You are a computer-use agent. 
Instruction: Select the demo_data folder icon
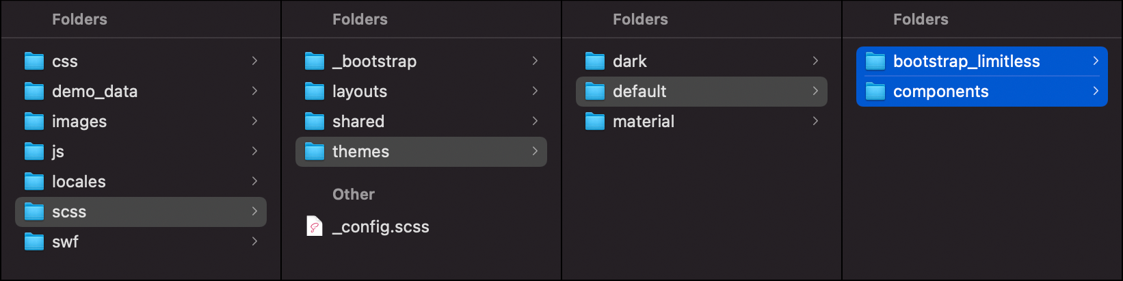click(34, 92)
